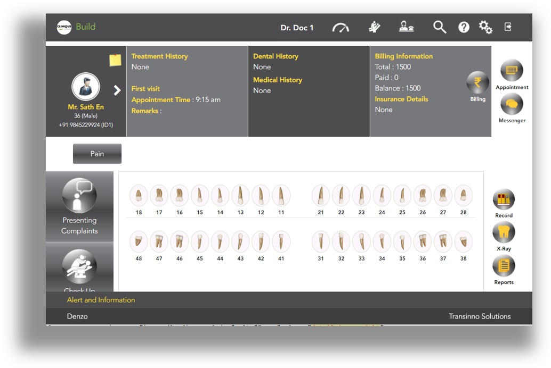
Task: Open the Reports icon
Action: 504,266
